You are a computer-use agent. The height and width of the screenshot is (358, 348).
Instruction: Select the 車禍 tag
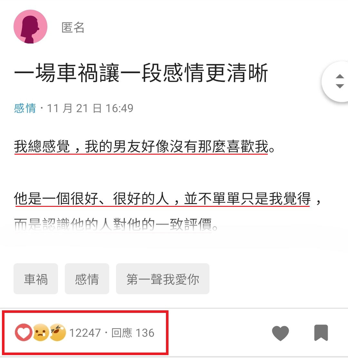pyautogui.click(x=36, y=279)
